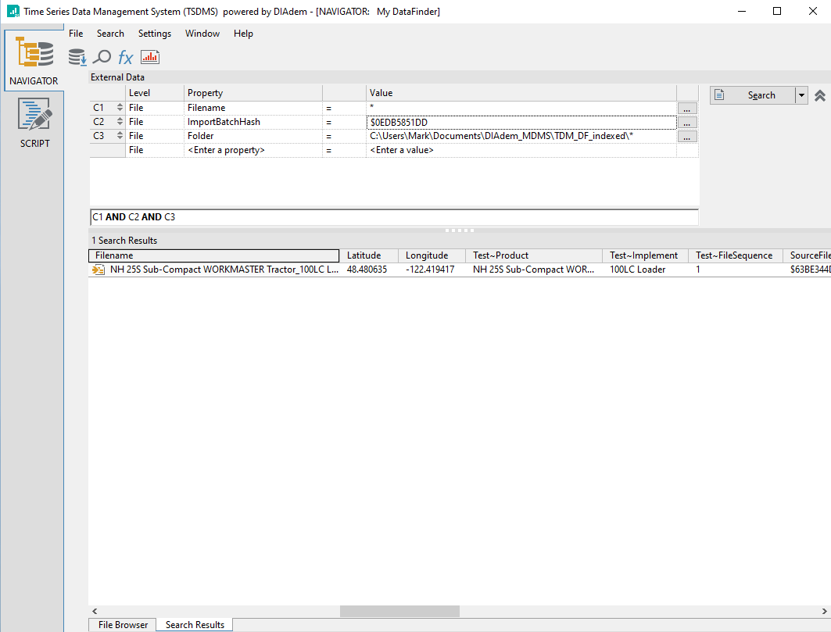
Task: Open the Search button dropdown arrow
Action: [801, 95]
